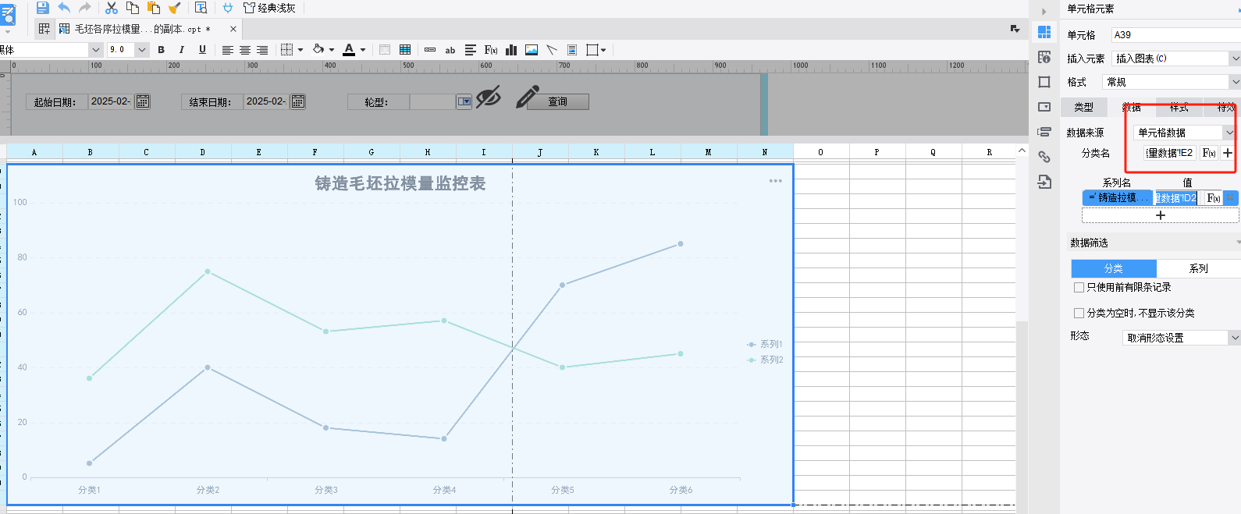Toggle underline formatting

coord(202,50)
